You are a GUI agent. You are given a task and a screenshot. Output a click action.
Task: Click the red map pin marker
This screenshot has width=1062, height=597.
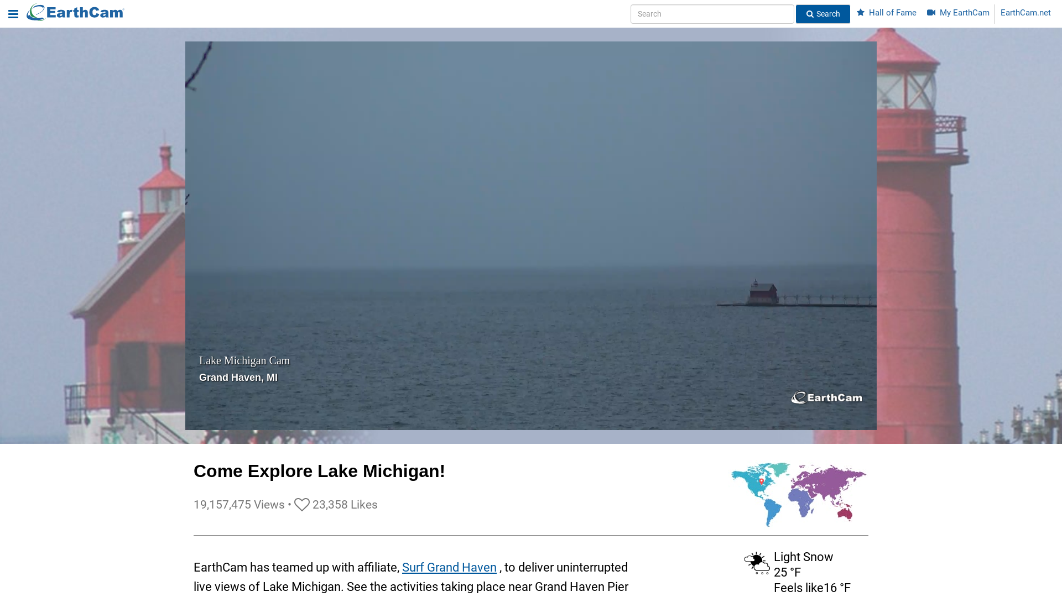[x=761, y=481]
